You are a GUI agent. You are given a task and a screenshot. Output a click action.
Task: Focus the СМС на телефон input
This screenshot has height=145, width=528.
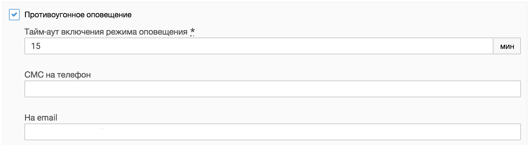pyautogui.click(x=272, y=89)
